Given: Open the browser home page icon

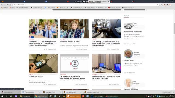Looking at the screenshot, I should [x=11, y=5].
